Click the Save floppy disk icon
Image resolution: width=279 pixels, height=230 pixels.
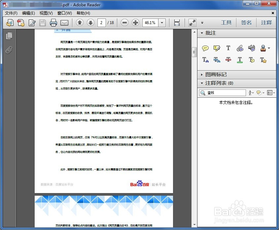(43, 23)
